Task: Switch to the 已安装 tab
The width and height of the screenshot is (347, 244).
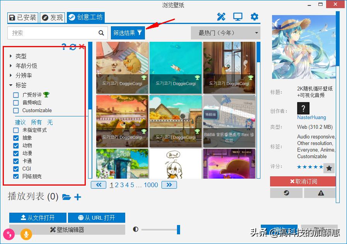Action: point(23,17)
